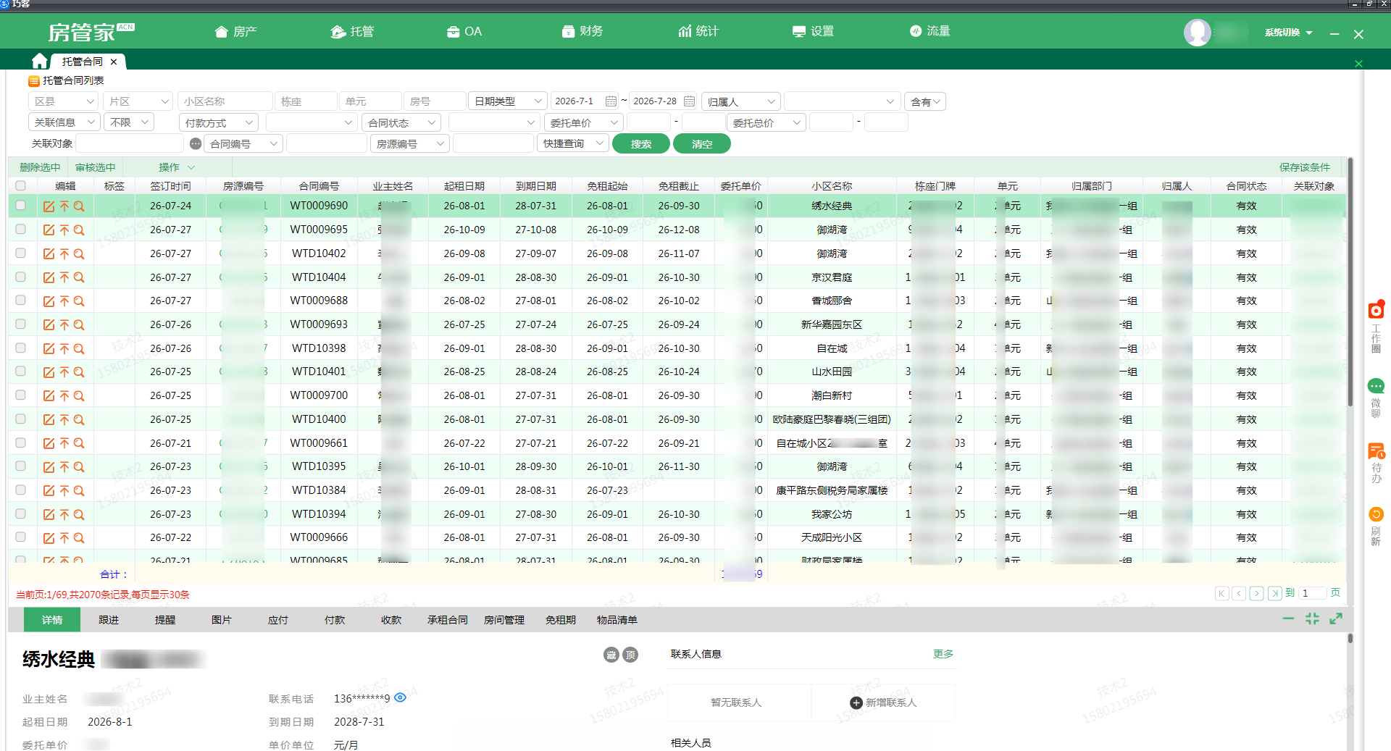Click 审核选中 link
The width and height of the screenshot is (1391, 751).
(x=96, y=167)
